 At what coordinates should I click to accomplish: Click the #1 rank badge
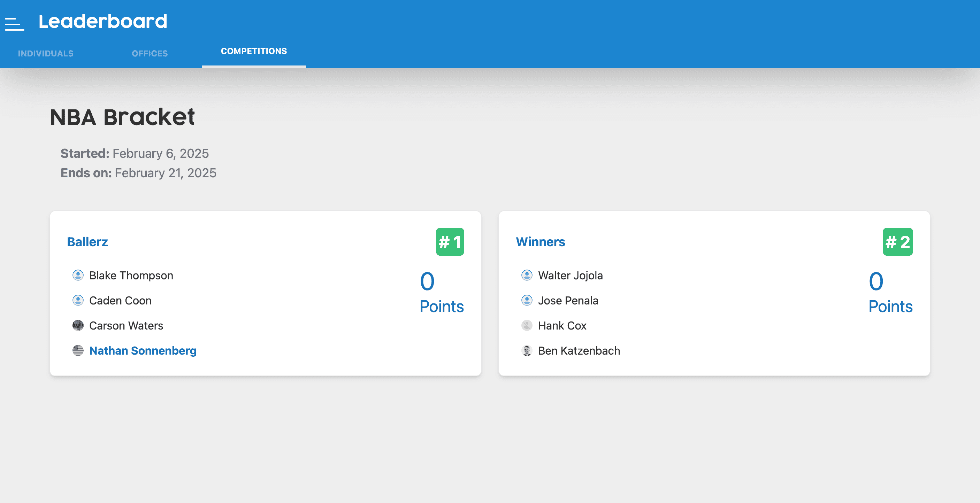[450, 242]
